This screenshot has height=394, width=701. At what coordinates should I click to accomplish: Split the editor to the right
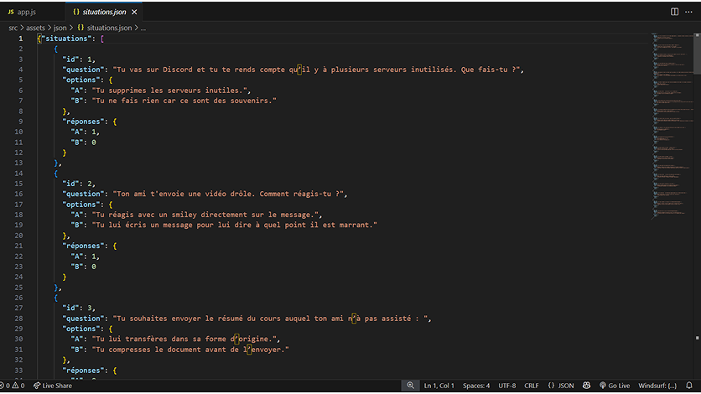[x=674, y=12]
